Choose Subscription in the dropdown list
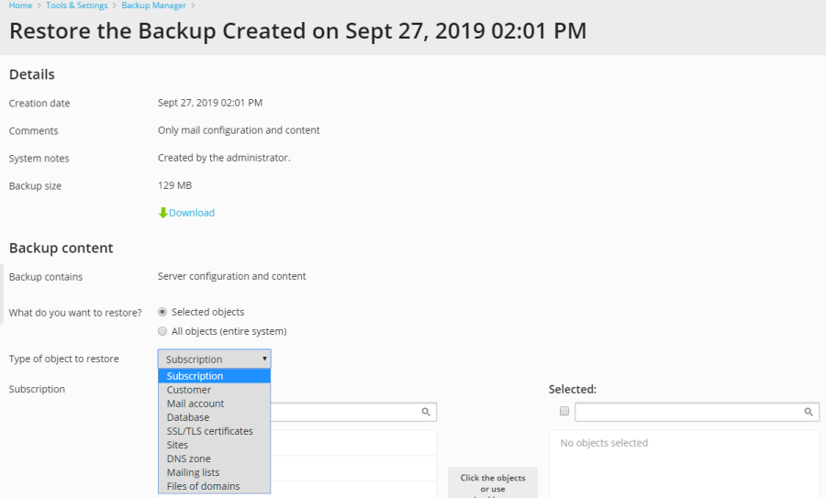The height and width of the screenshot is (498, 826). coord(215,376)
